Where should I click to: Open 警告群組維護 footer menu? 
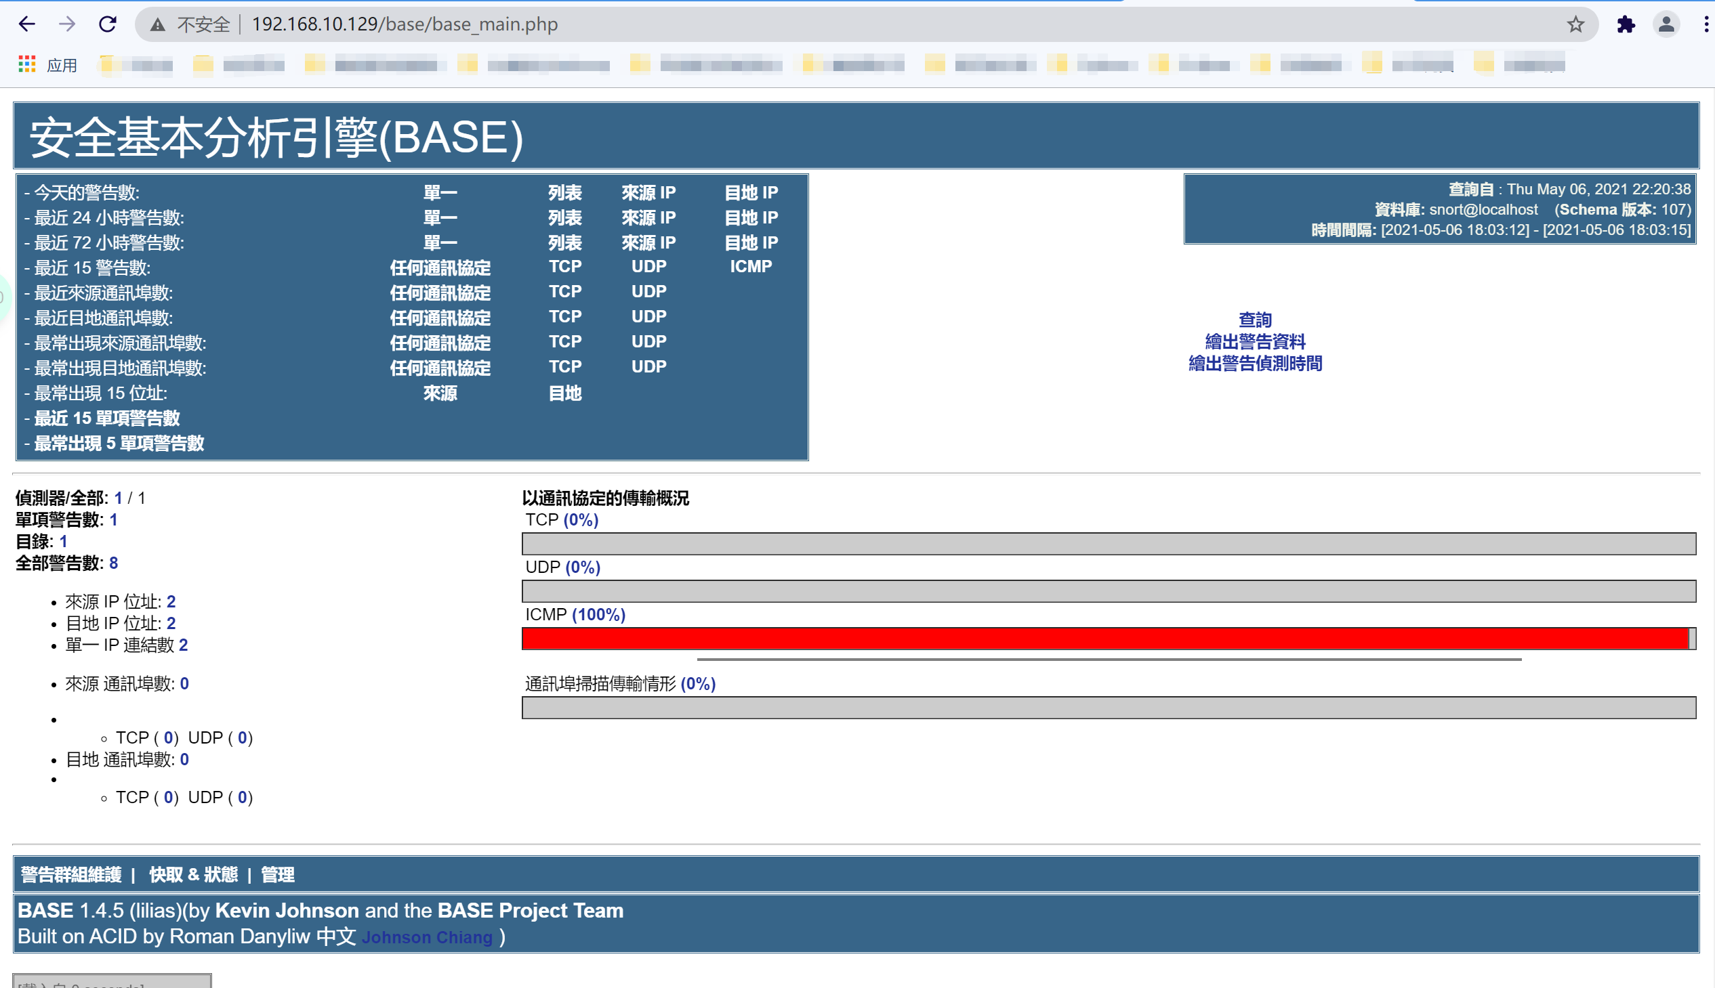[70, 876]
